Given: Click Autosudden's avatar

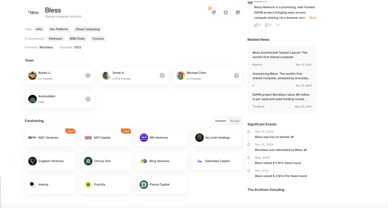Looking at the screenshot, I should point(33,99).
